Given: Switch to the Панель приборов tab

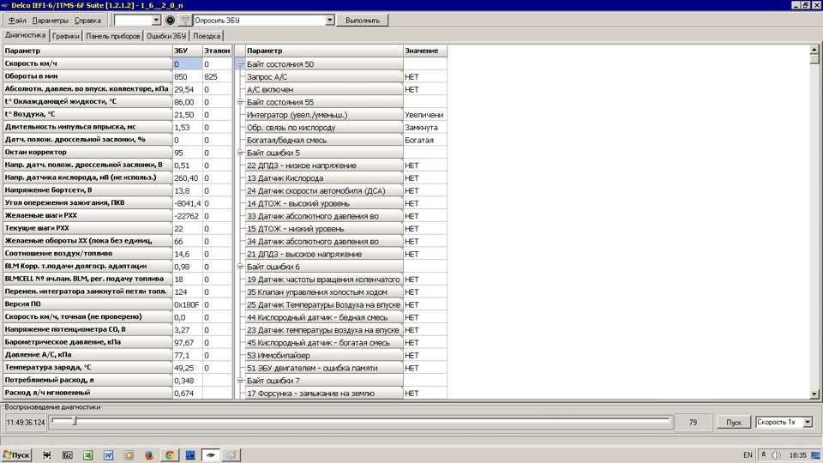Looking at the screenshot, I should (113, 36).
